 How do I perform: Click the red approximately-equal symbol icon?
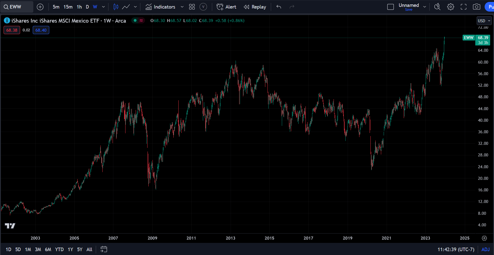click(141, 20)
